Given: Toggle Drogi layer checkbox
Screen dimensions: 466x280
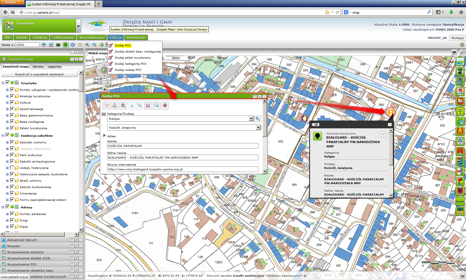Looking at the screenshot, I should click(x=12, y=220).
